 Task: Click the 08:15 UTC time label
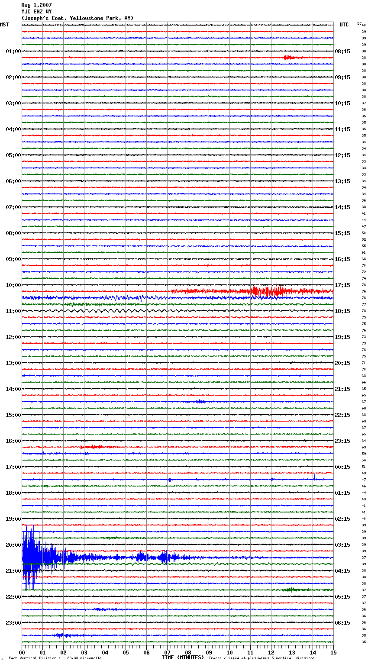(342, 52)
